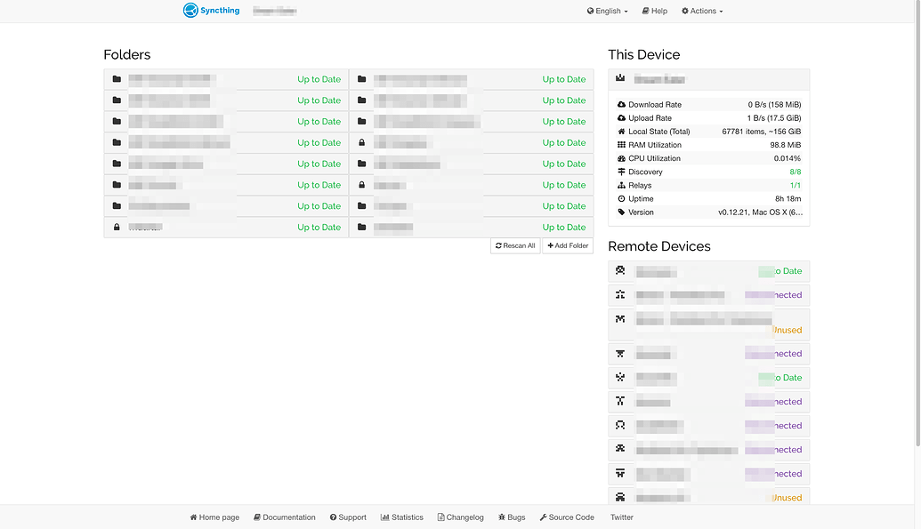Screen dimensions: 921x529
Task: Click the Uptime clock icon
Action: pos(620,198)
